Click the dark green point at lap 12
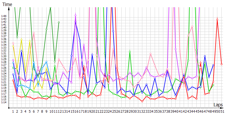The height and width of the screenshot is (115, 230). (59, 22)
